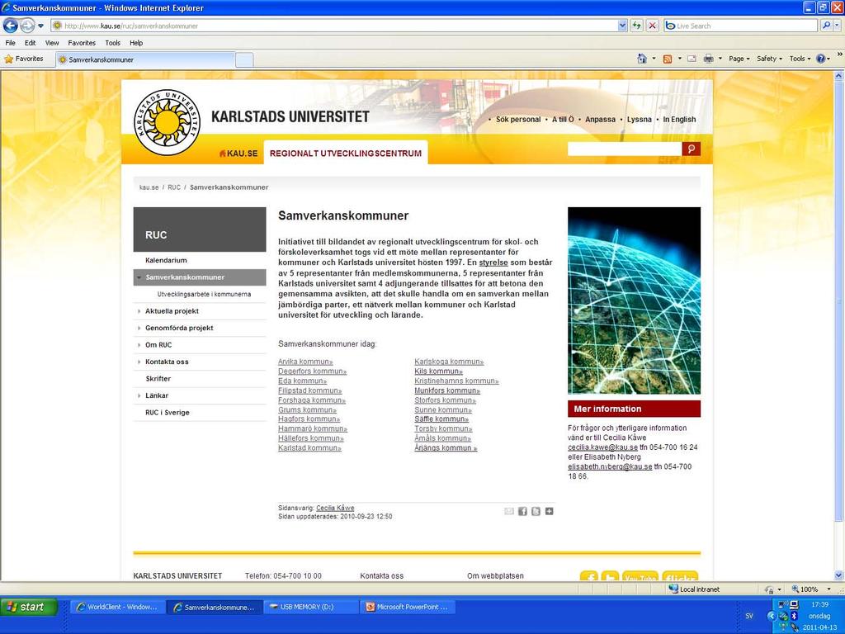Open the Page dropdown menu
This screenshot has width=845, height=634.
pos(739,59)
